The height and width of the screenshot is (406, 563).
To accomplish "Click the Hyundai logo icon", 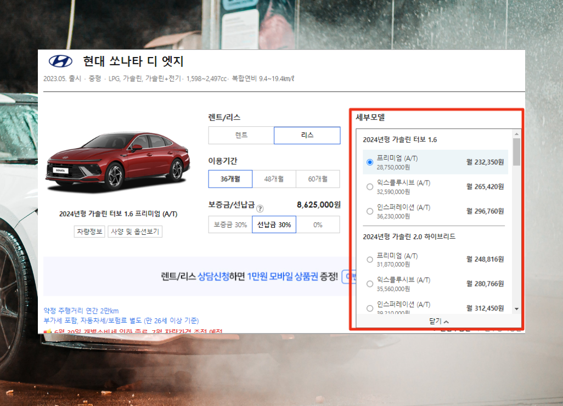I will pyautogui.click(x=61, y=61).
